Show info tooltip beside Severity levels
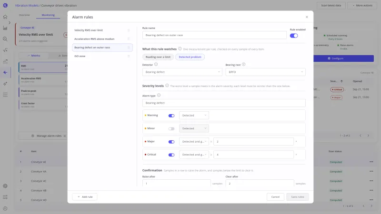Screen dimensions: 381x214 [167, 86]
